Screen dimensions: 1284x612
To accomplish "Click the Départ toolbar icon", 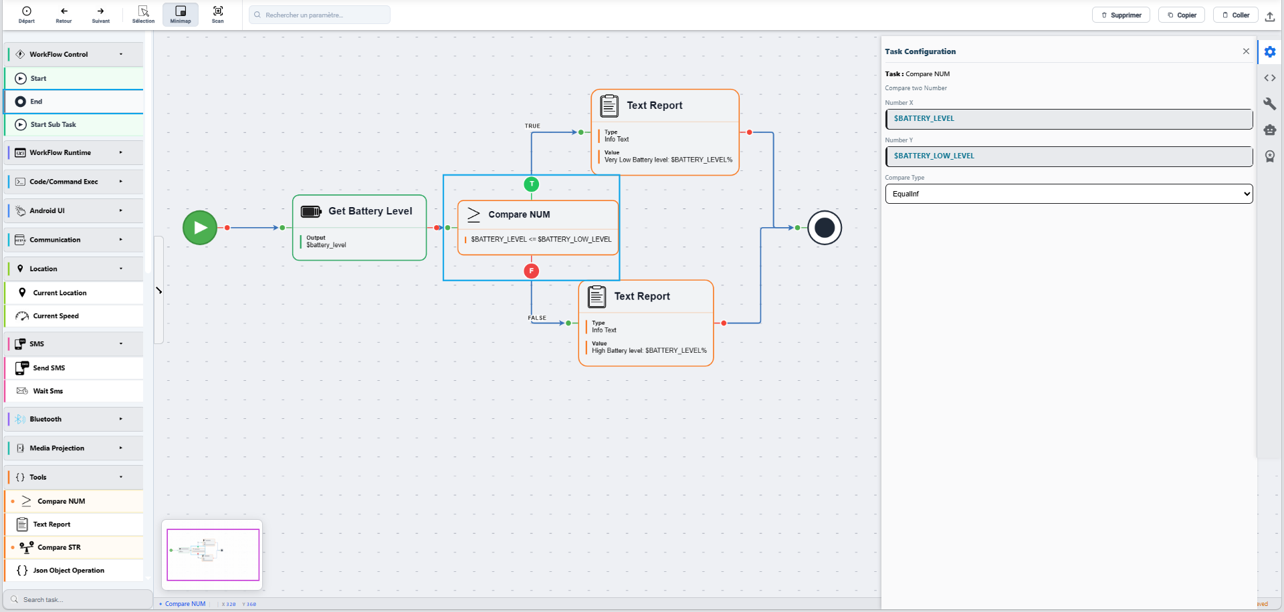I will (x=27, y=15).
